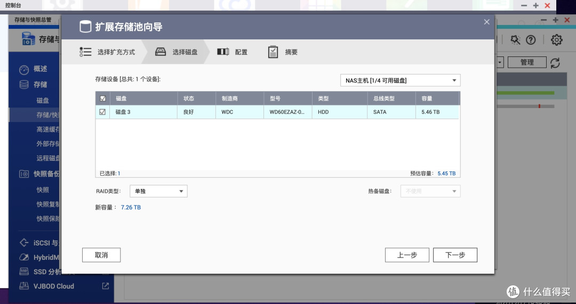Close the 扩展存储池向导 dialog
Screen dimensions: 576x304
tap(487, 22)
